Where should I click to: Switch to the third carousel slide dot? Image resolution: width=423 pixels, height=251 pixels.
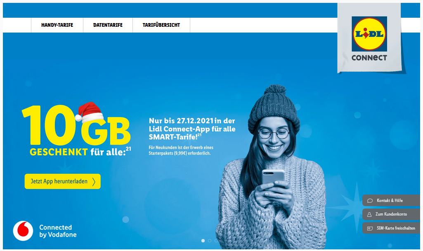[216, 241]
